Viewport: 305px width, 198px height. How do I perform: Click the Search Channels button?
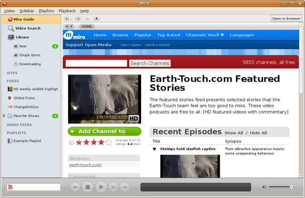click(x=150, y=63)
